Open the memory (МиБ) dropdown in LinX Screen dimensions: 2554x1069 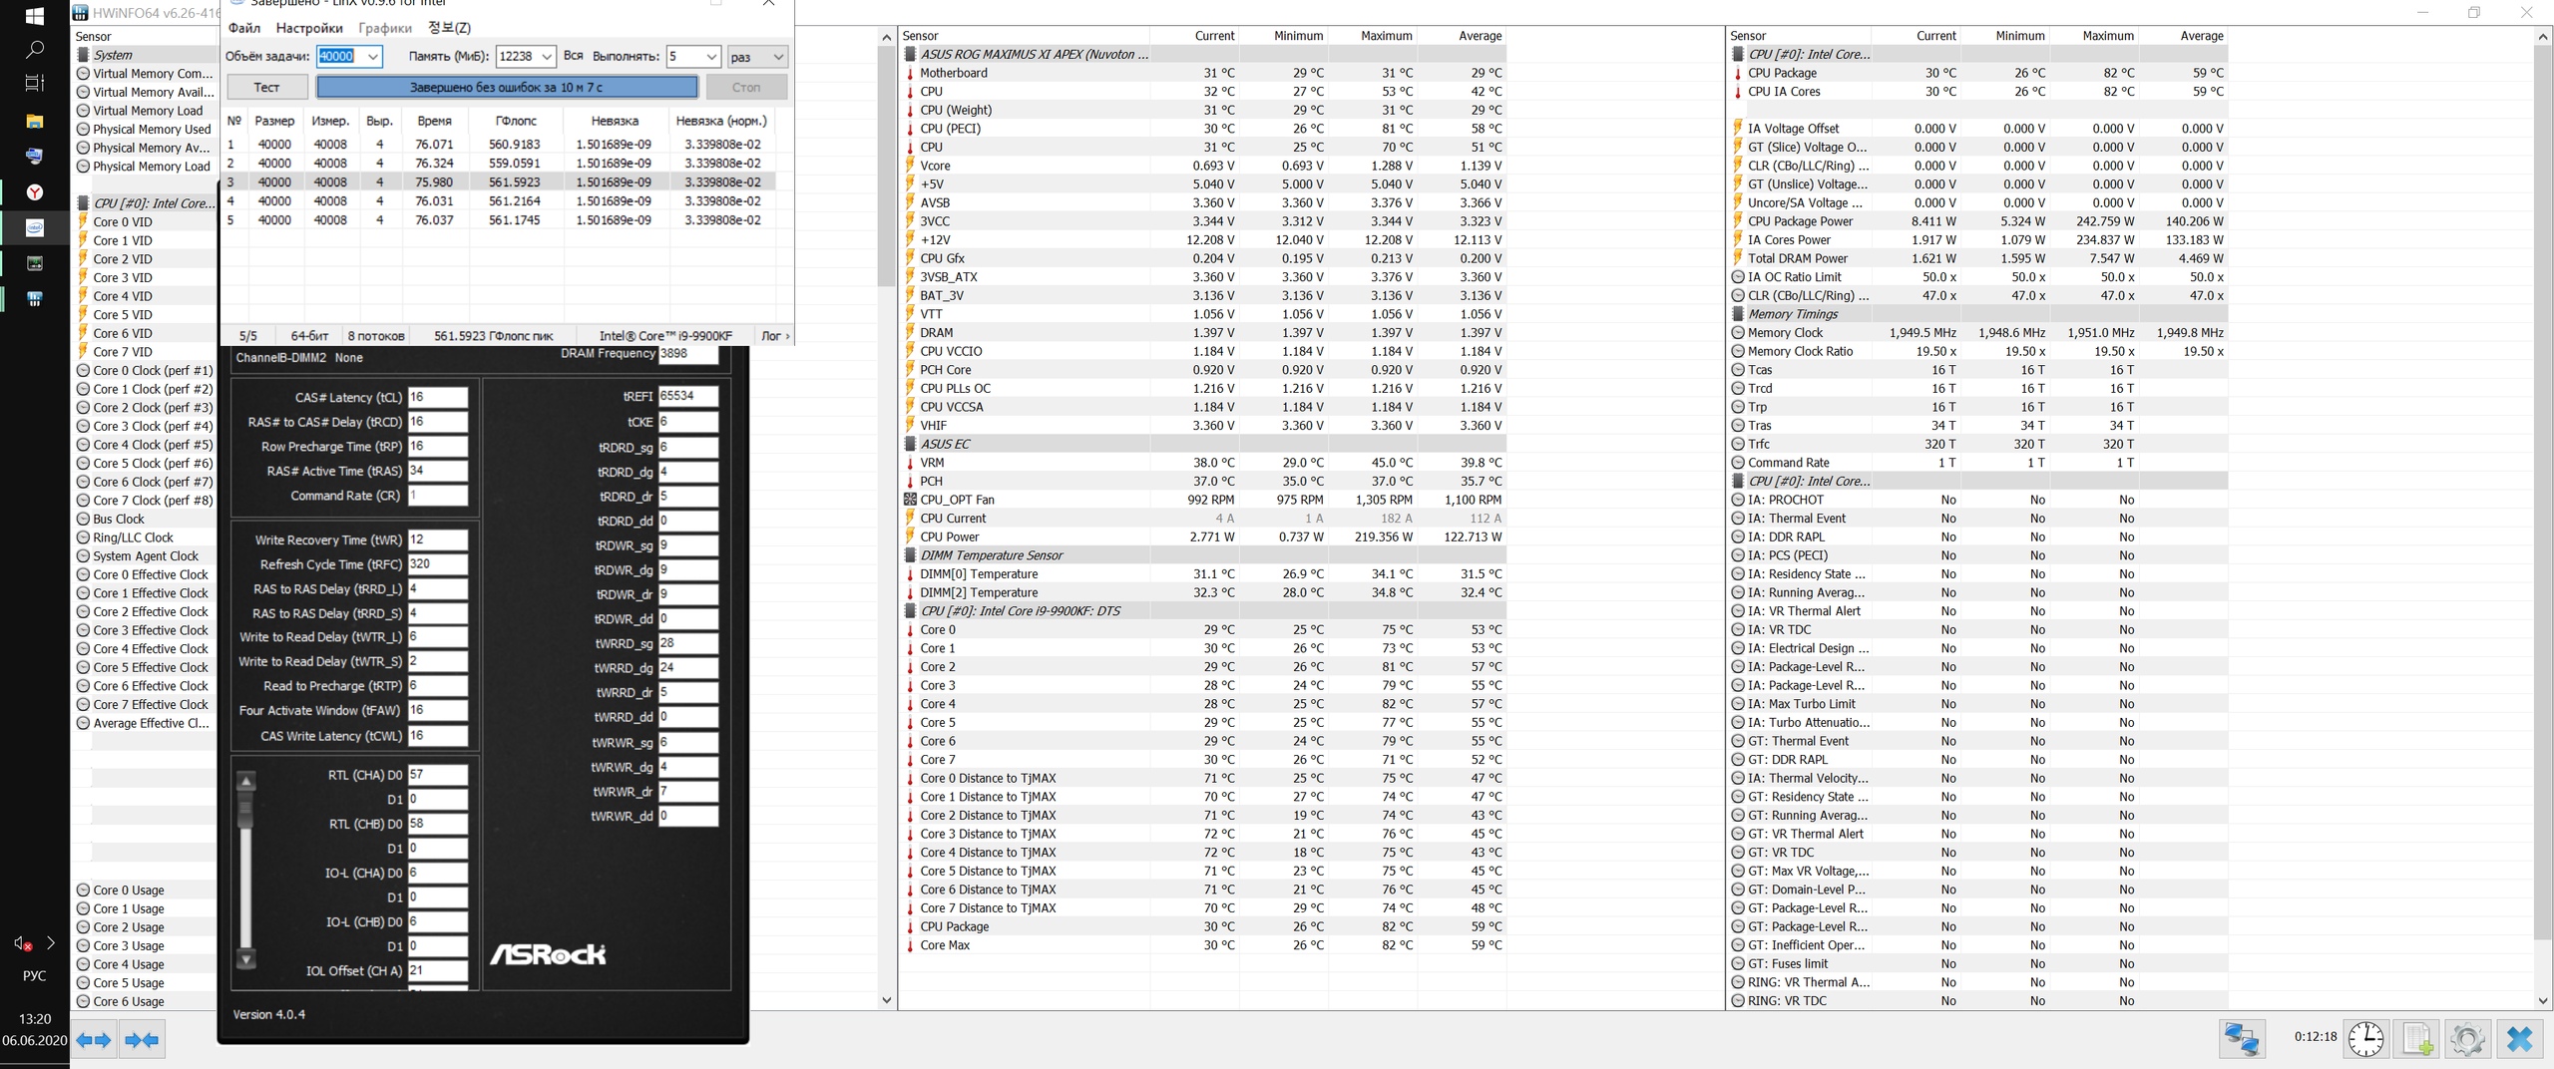[546, 57]
